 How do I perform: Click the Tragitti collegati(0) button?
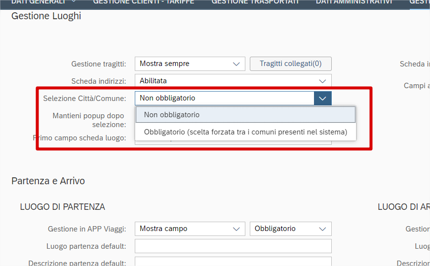[x=290, y=64]
